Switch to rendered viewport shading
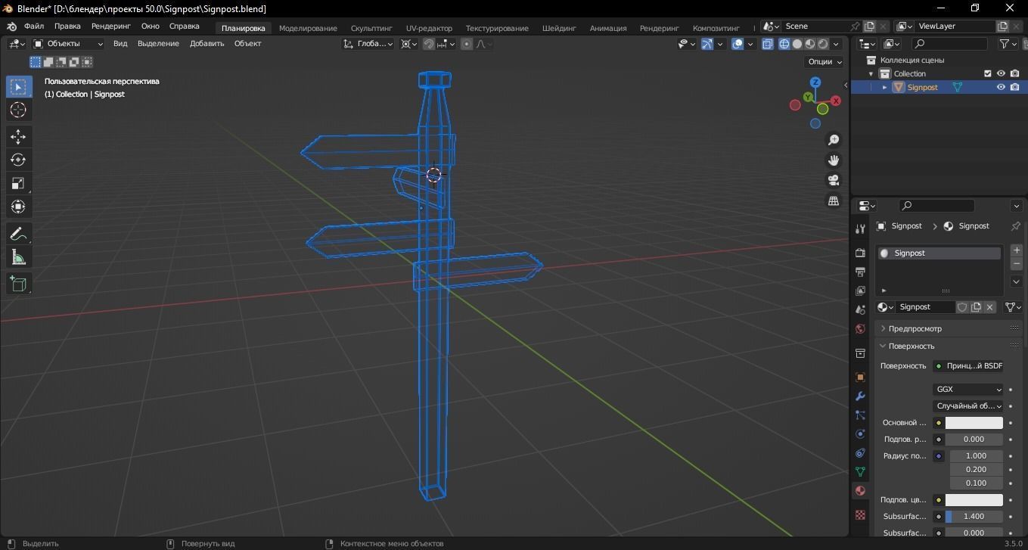 coord(823,44)
